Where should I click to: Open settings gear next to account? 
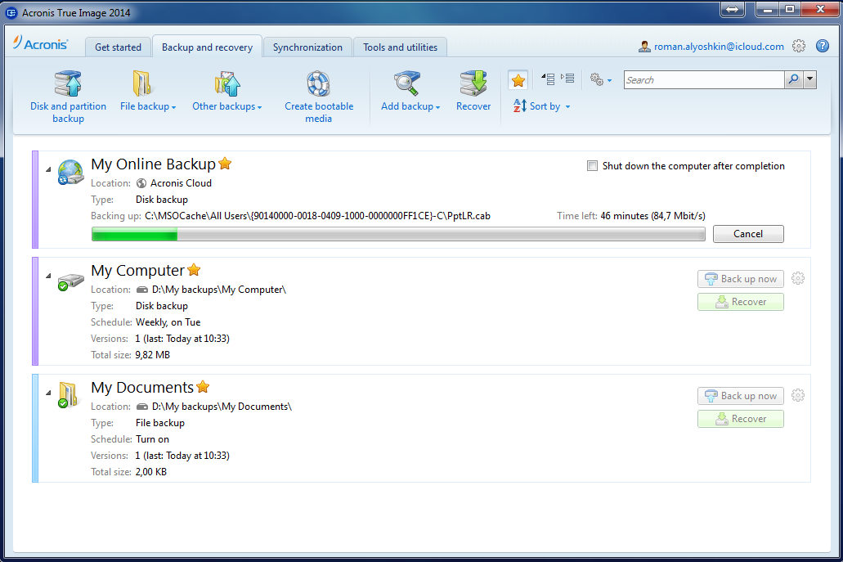[x=799, y=47]
